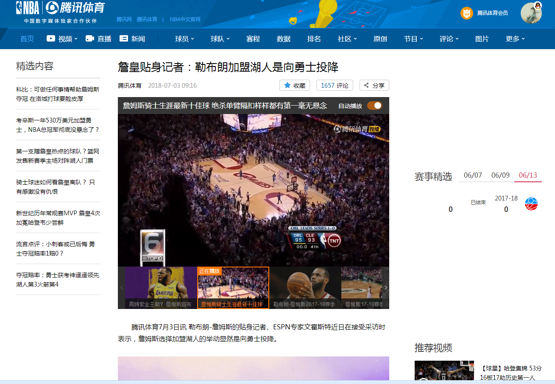Open the 图片 photos menu item
The width and height of the screenshot is (555, 384).
(x=482, y=39)
